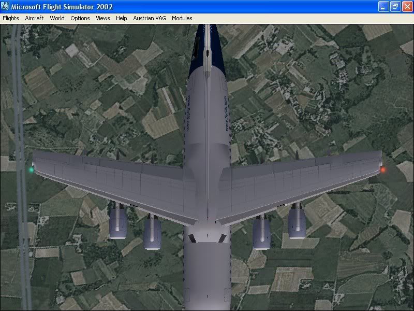Click the inner engine left of fuselage
The image size is (414, 311).
pos(152,233)
